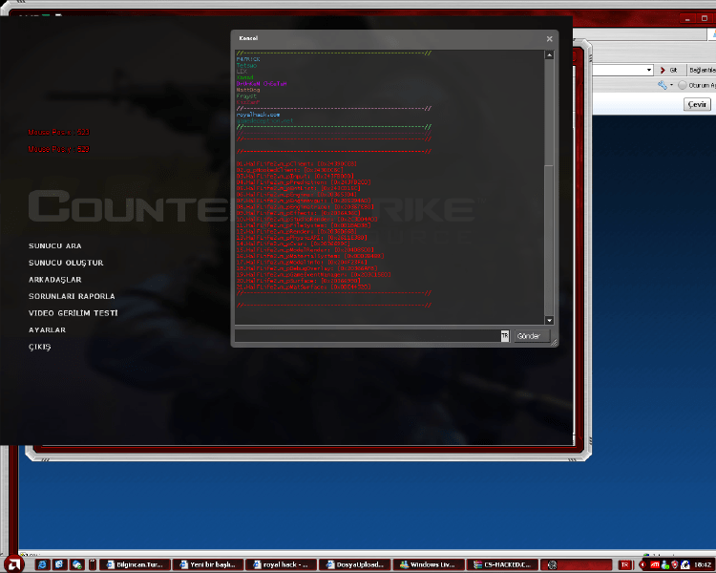
Task: Launch VIDEO GERİLİM TESTİ menu option
Action: click(74, 313)
